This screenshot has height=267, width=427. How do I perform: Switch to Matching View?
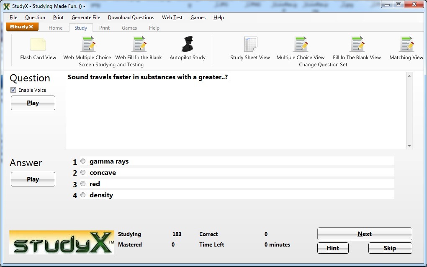tap(406, 48)
